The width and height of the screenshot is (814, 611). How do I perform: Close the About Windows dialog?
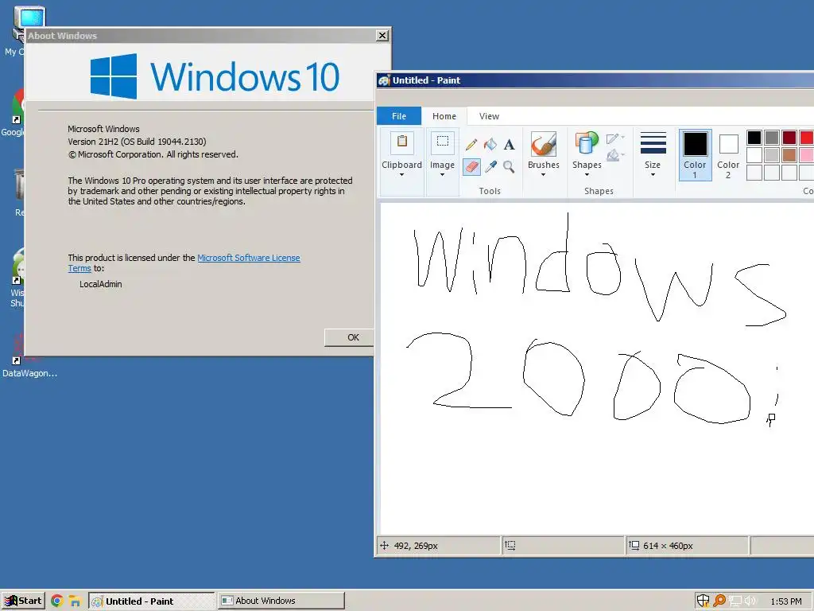[x=382, y=35]
